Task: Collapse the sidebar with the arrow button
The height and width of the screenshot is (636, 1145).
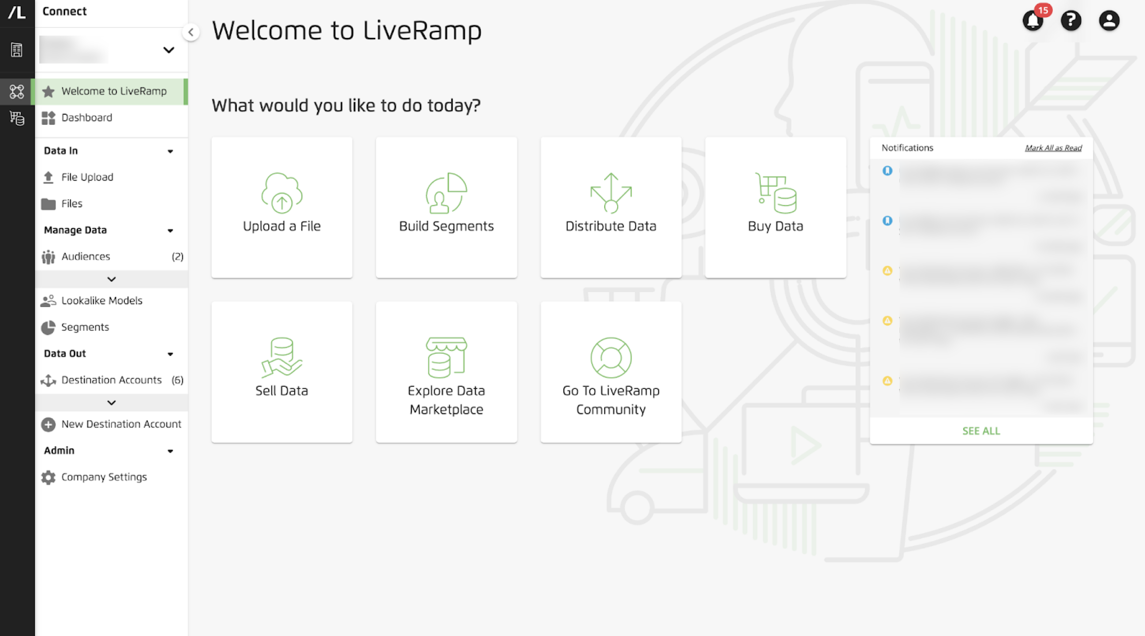Action: [191, 32]
